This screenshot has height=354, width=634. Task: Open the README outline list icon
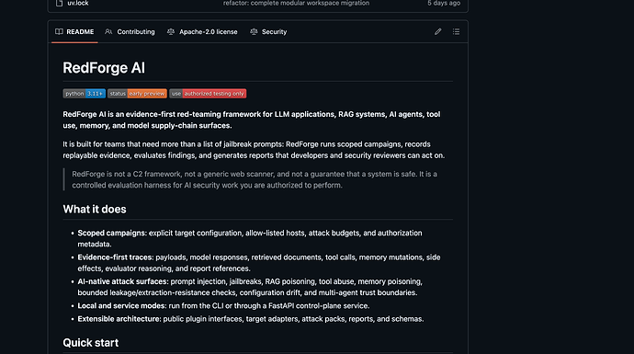pos(456,31)
